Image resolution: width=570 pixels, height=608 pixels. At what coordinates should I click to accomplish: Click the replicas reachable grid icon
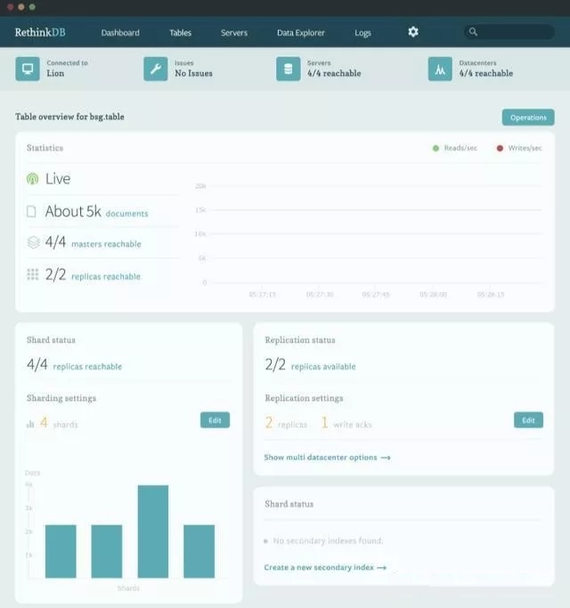pos(33,275)
